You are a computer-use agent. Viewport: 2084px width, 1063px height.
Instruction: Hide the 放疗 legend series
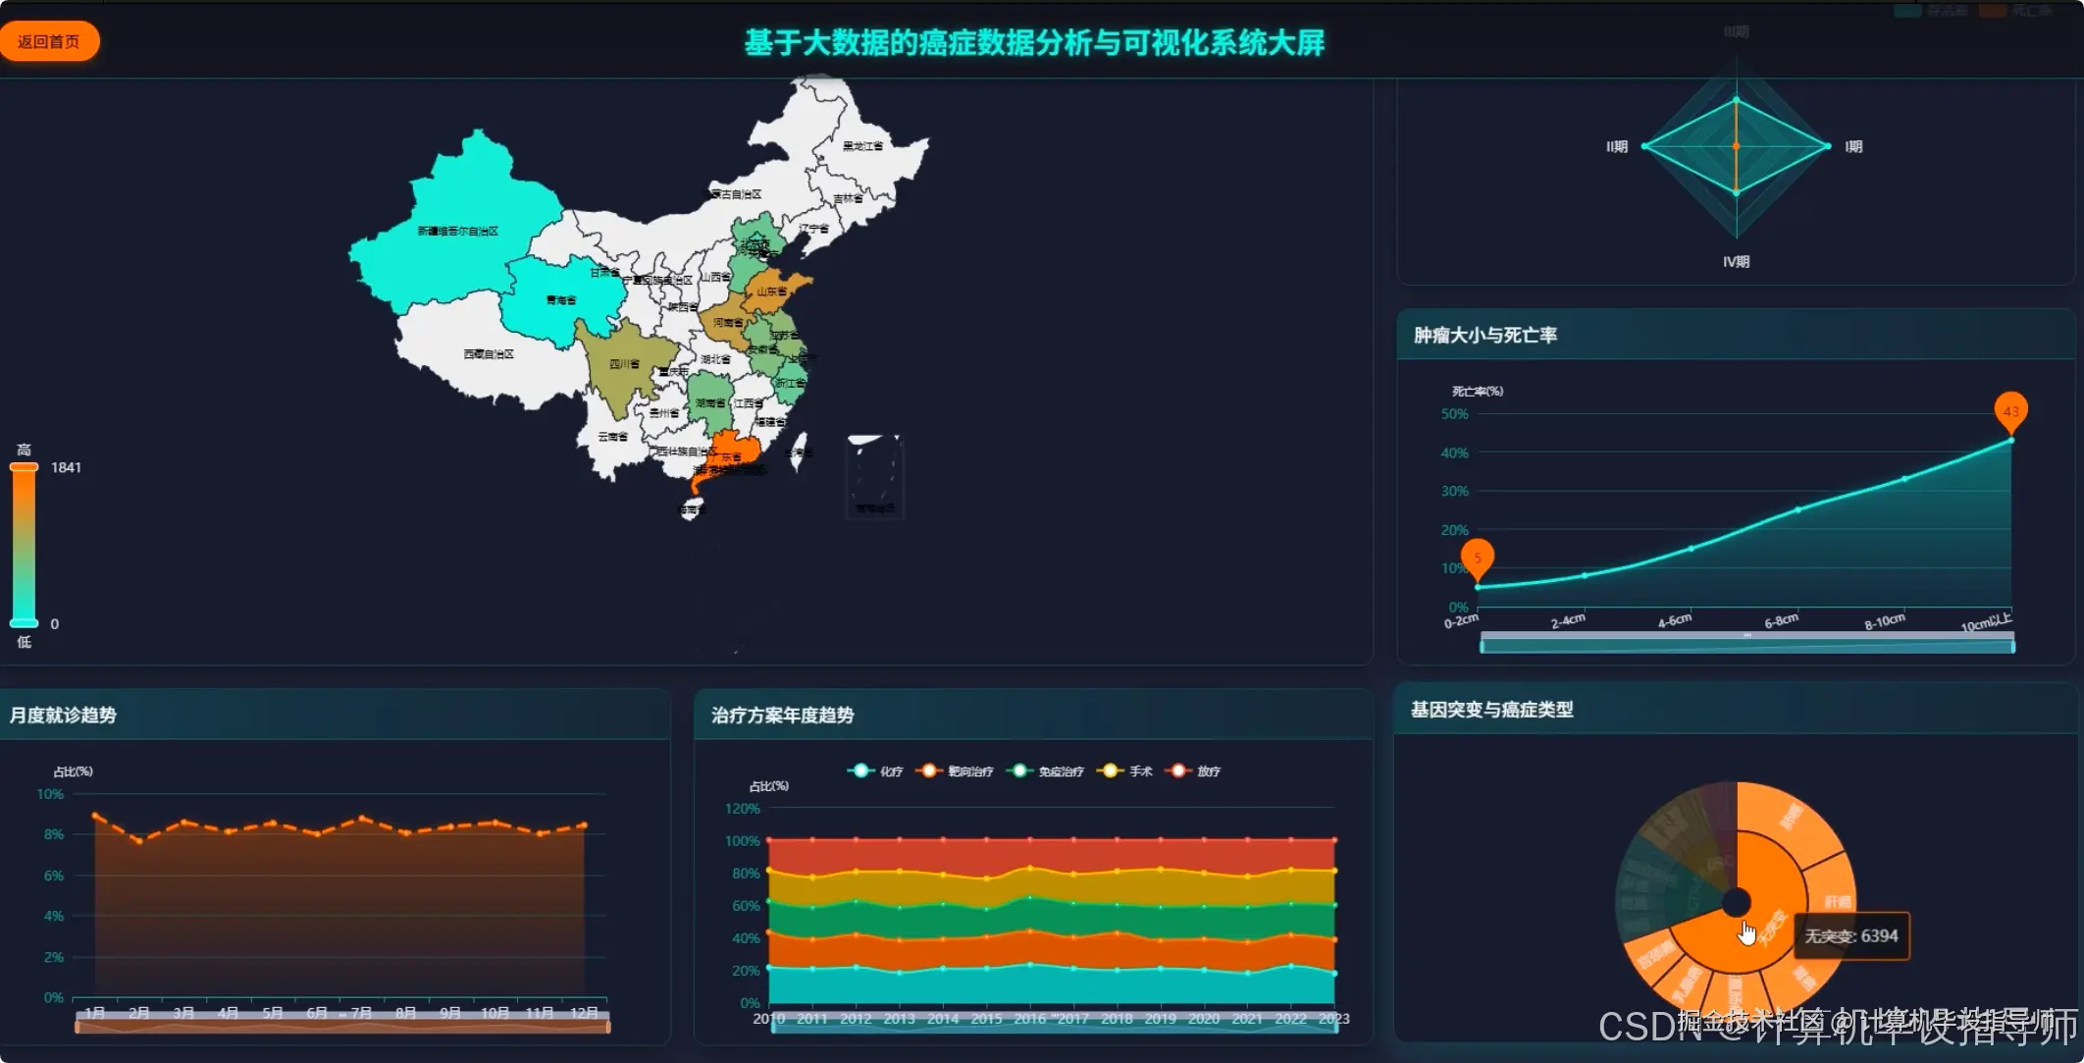point(1193,771)
